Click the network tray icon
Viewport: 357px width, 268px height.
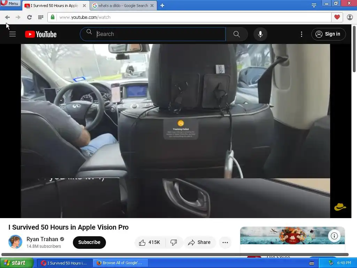(331, 263)
